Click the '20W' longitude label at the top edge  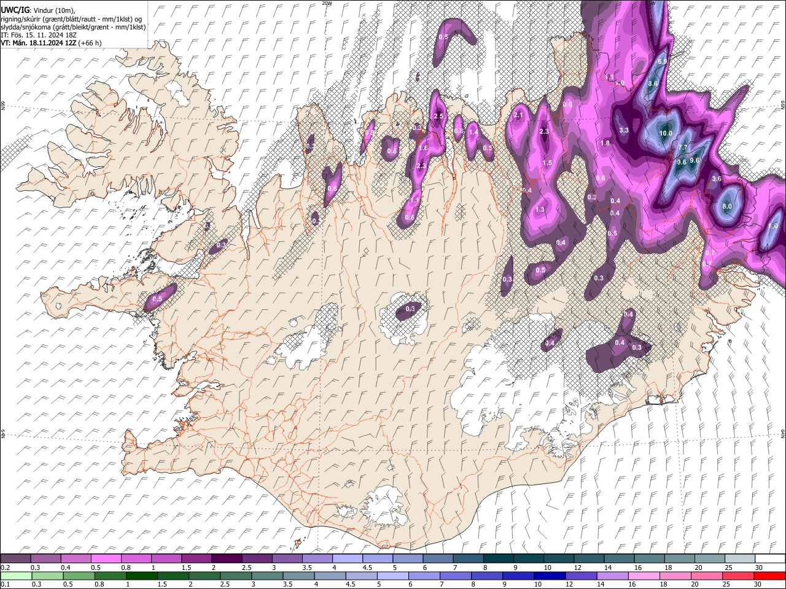[327, 3]
